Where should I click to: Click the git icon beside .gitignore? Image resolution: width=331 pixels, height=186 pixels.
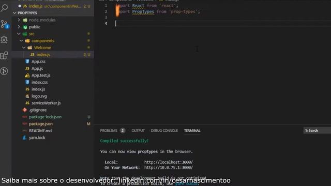click(25, 110)
